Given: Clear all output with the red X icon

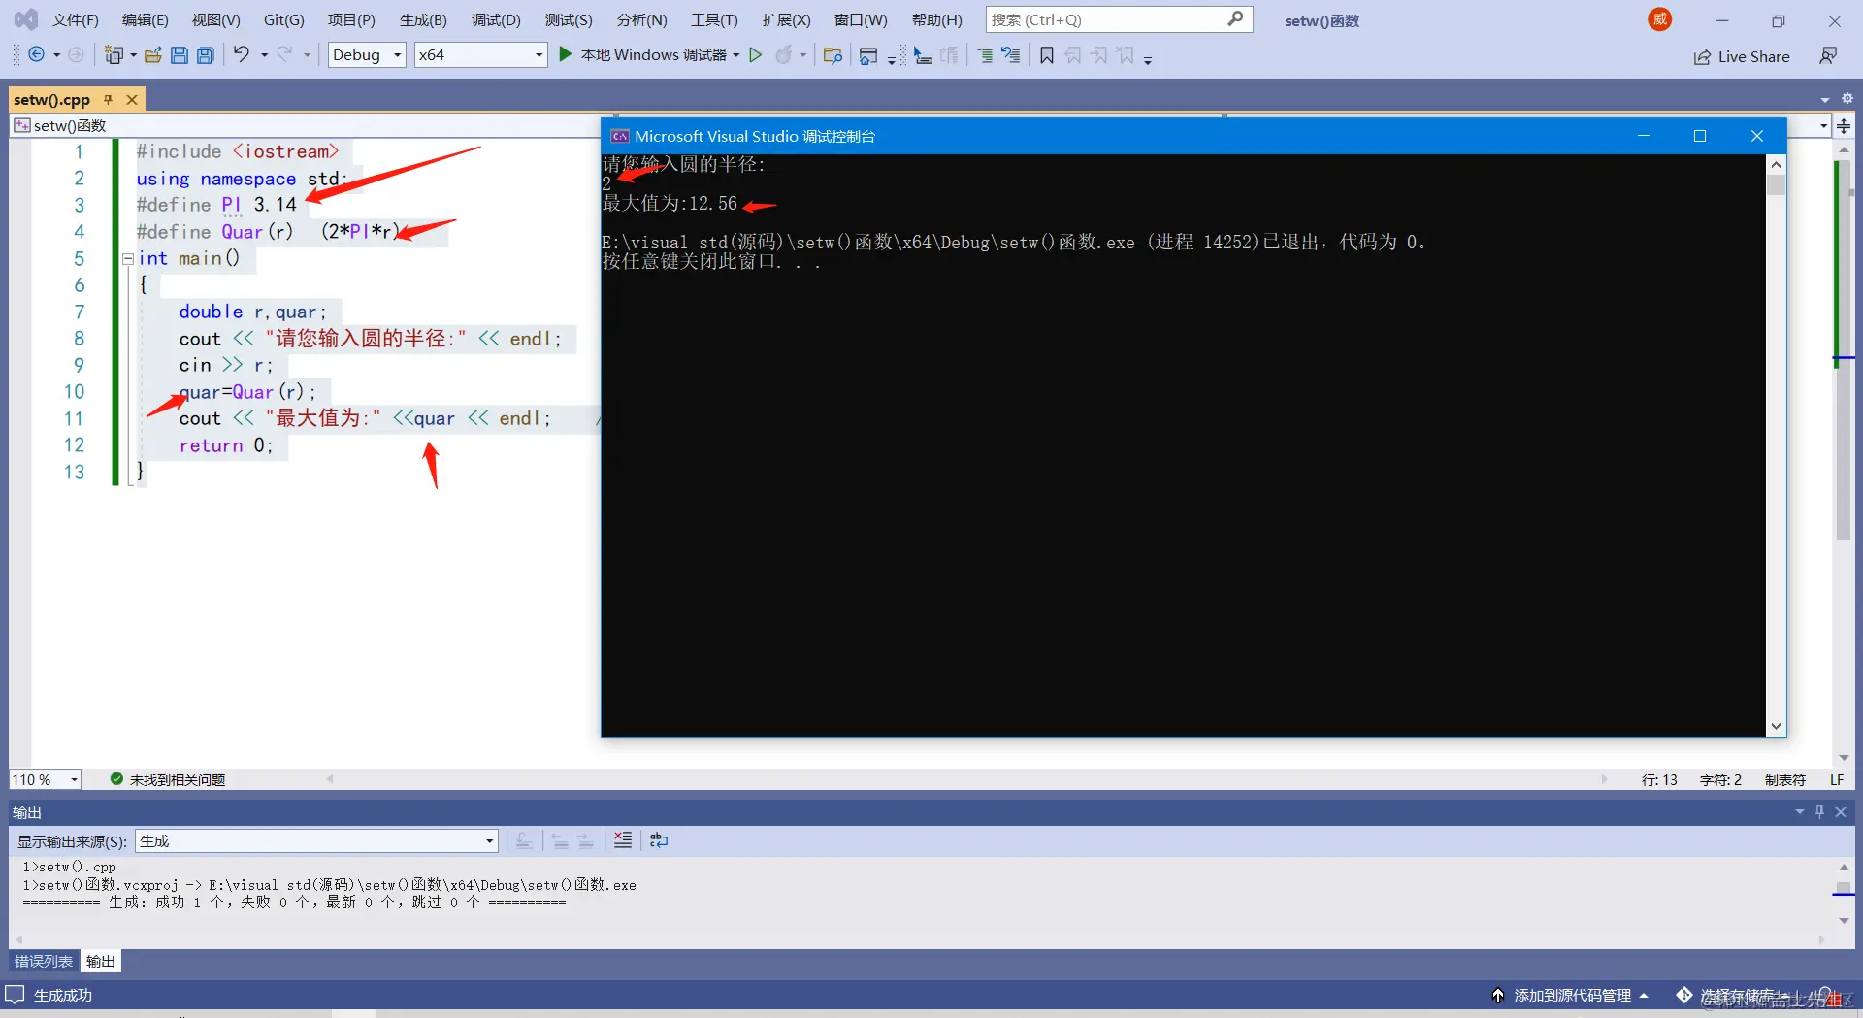Looking at the screenshot, I should click(623, 840).
